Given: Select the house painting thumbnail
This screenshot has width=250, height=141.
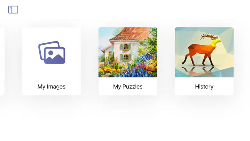Looking at the screenshot, I should pos(128,52).
